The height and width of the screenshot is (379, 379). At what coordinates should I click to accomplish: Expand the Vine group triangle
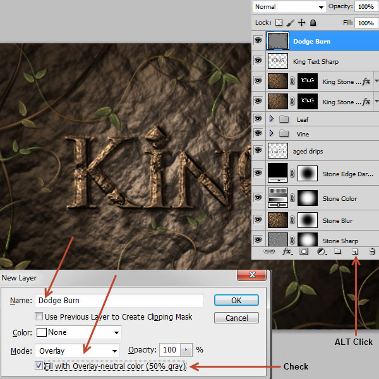(272, 133)
